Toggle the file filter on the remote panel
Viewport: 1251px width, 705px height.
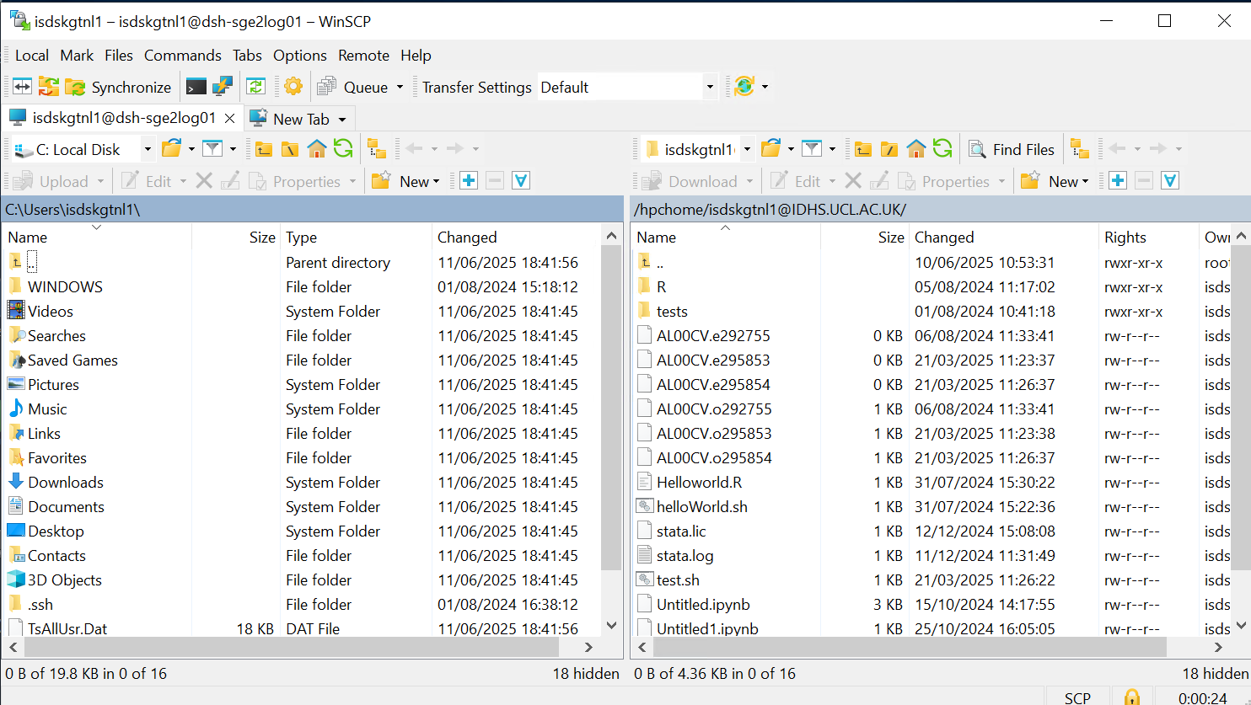click(x=813, y=148)
